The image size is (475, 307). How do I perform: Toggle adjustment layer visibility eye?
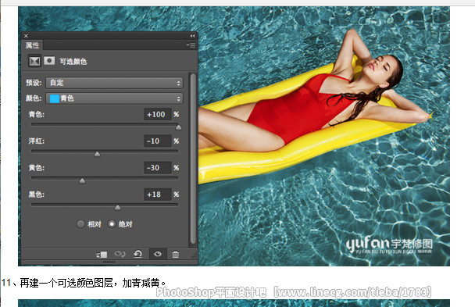click(158, 254)
